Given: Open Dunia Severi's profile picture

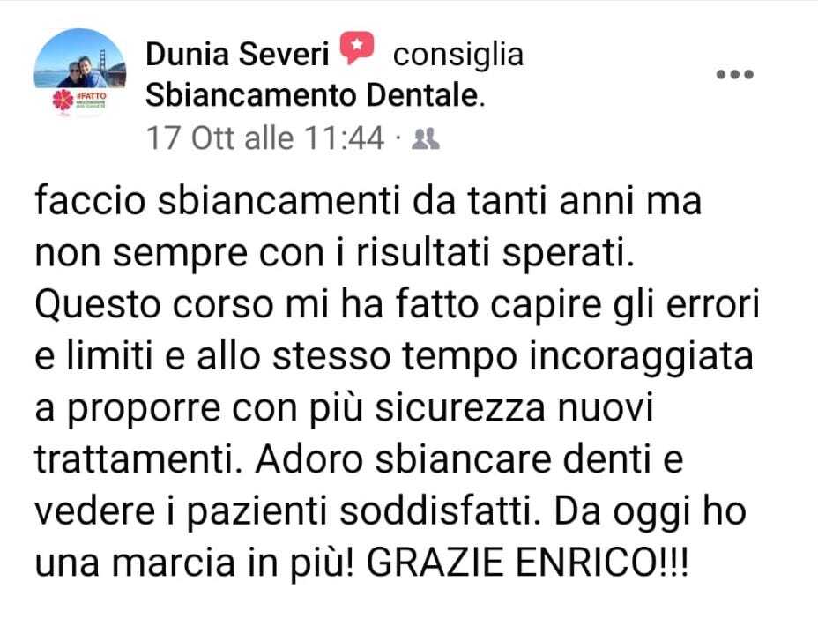Looking at the screenshot, I should (x=80, y=72).
